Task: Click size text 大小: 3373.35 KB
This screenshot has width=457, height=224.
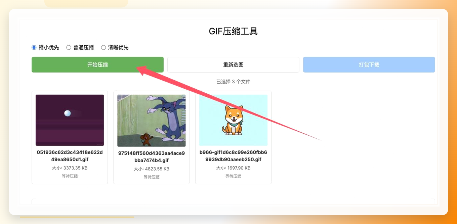Action: tap(70, 168)
